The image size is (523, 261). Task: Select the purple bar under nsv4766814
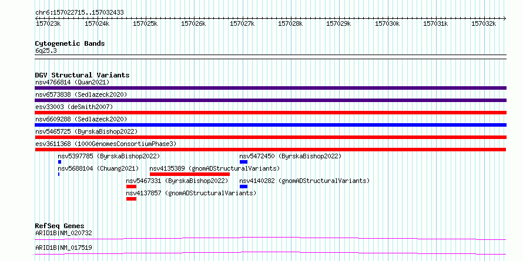(270, 88)
